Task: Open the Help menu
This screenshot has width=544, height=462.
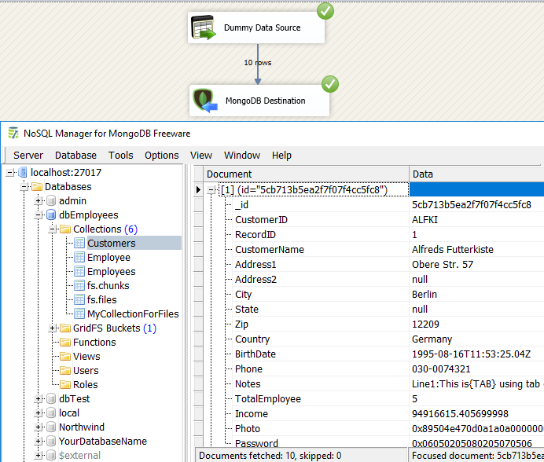Action: pyautogui.click(x=281, y=155)
